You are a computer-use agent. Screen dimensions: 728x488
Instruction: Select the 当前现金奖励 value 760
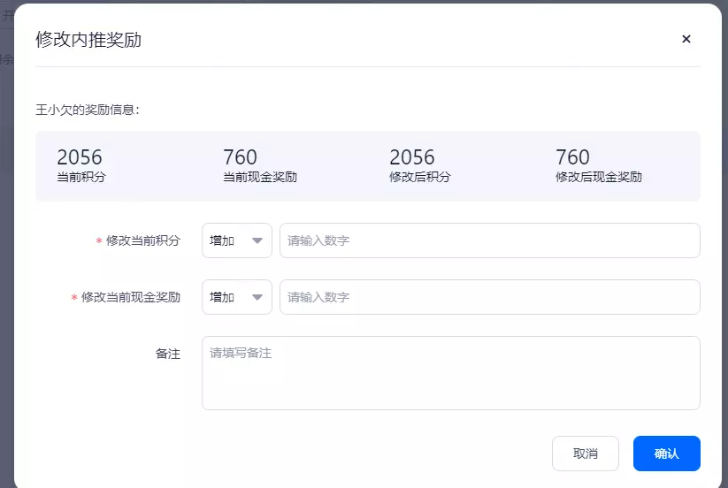[240, 157]
